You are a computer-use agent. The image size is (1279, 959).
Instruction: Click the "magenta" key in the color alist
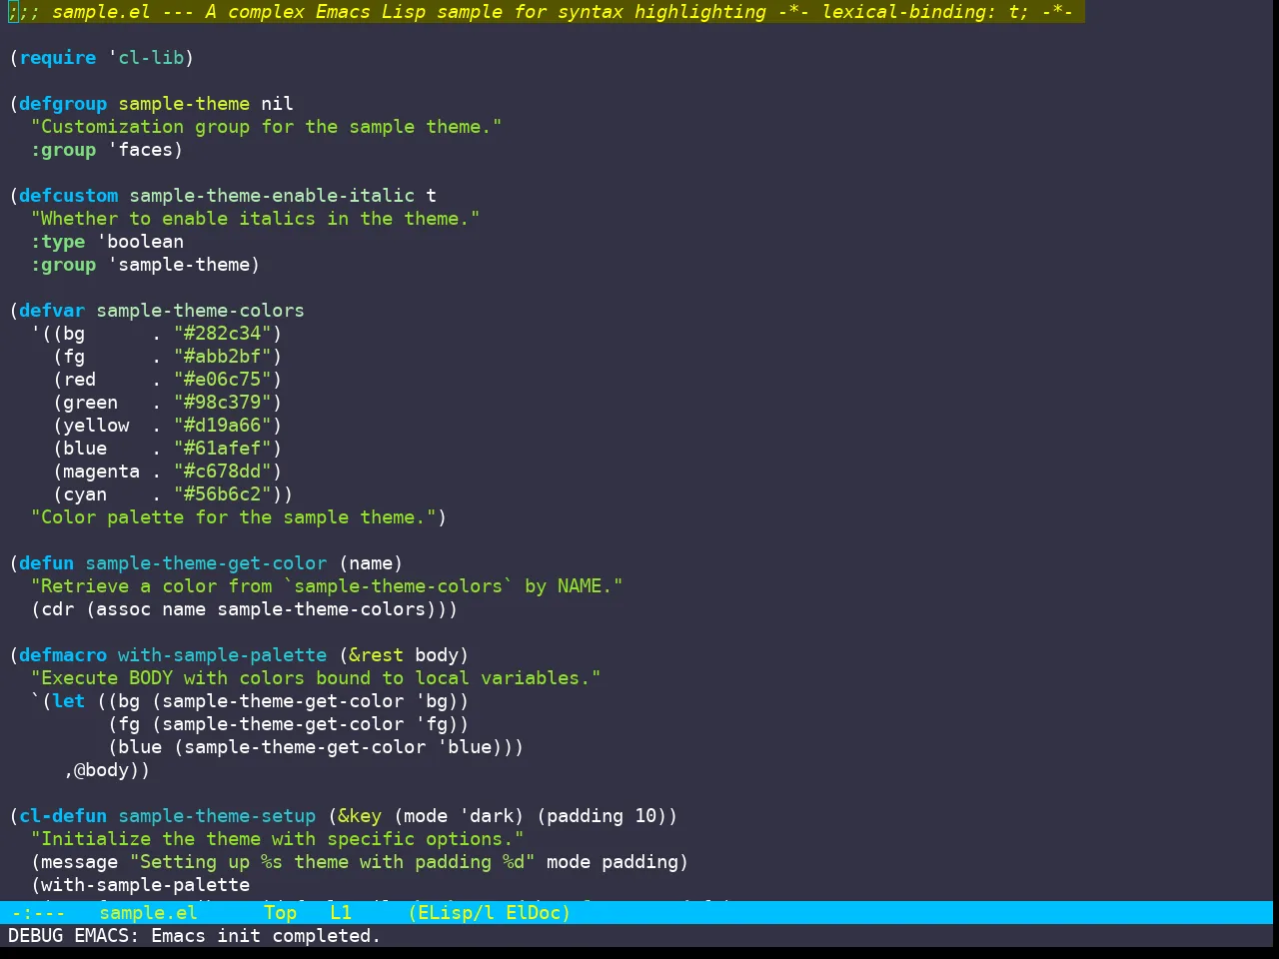coord(102,472)
